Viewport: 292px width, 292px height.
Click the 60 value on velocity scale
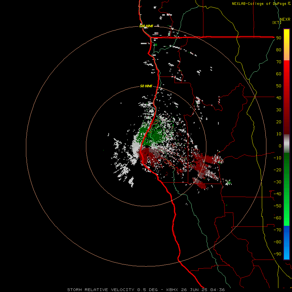point(279,74)
